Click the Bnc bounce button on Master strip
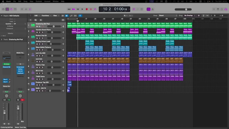 click(x=22, y=121)
